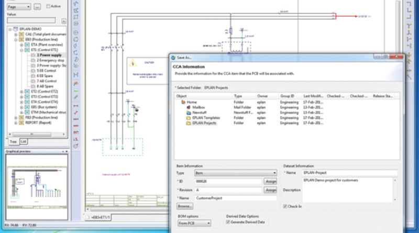419x233 pixels.
Task: Expand the CA1 Total plant documentation node
Action: (x=16, y=34)
